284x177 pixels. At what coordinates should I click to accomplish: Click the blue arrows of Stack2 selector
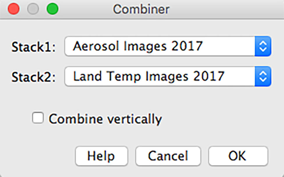(263, 77)
